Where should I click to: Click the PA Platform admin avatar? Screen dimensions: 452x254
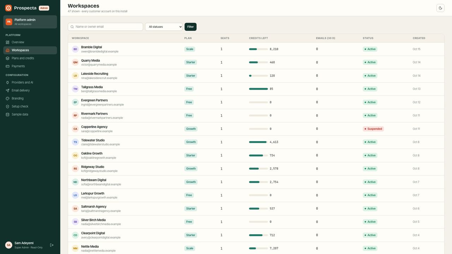(9, 22)
